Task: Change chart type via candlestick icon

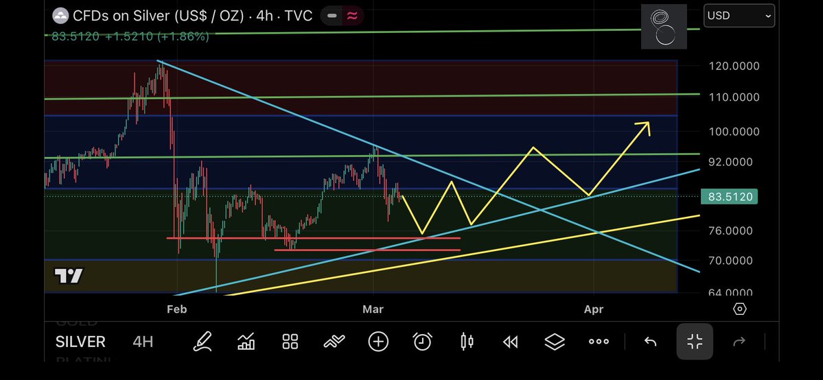Action: click(467, 342)
